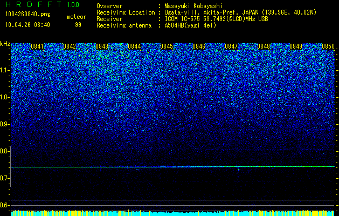
Task: Click the 0843 time marker
Action: coord(102,46)
